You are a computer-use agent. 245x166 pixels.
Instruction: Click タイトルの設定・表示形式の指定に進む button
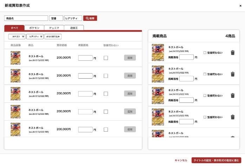point(216,160)
